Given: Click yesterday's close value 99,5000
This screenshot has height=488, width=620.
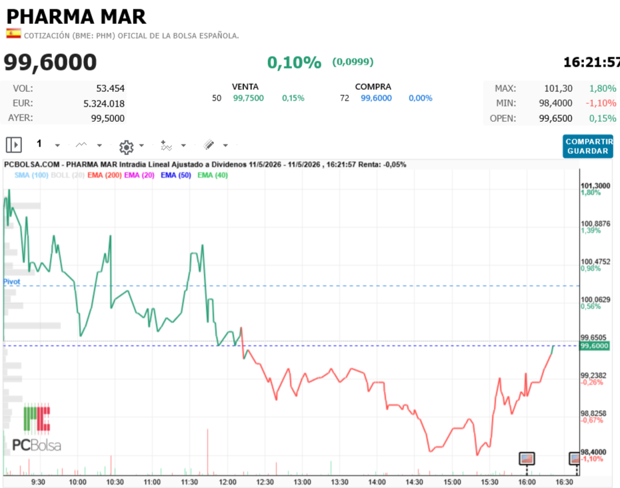Looking at the screenshot, I should pyautogui.click(x=107, y=118).
